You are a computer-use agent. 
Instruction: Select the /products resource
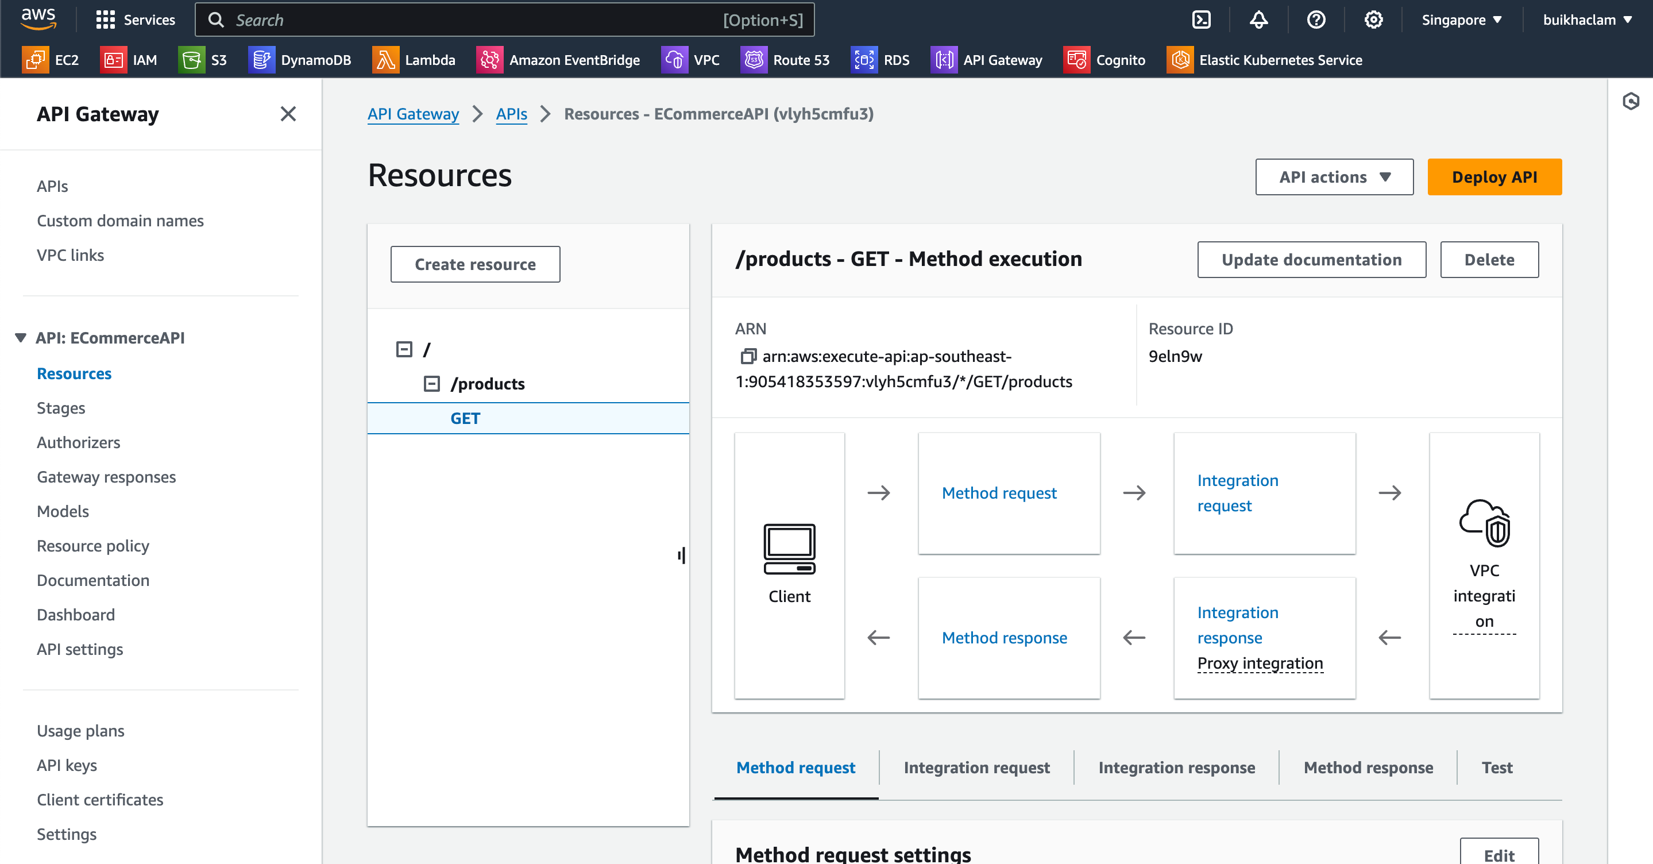488,384
